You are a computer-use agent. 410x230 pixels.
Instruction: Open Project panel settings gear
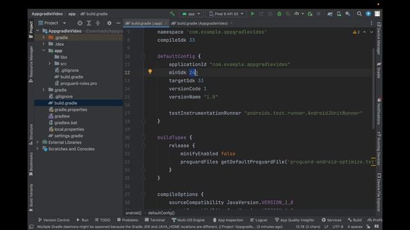[x=110, y=23]
